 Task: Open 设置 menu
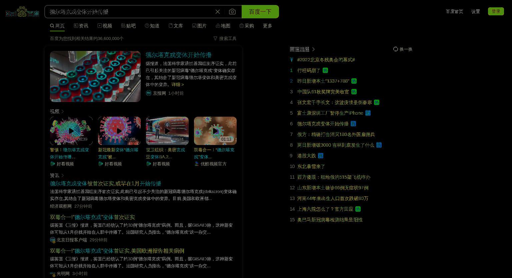(476, 11)
